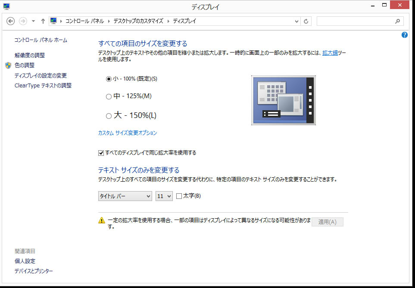Open ClearType テキストの調整 link
Image resolution: width=415 pixels, height=288 pixels.
(x=43, y=85)
